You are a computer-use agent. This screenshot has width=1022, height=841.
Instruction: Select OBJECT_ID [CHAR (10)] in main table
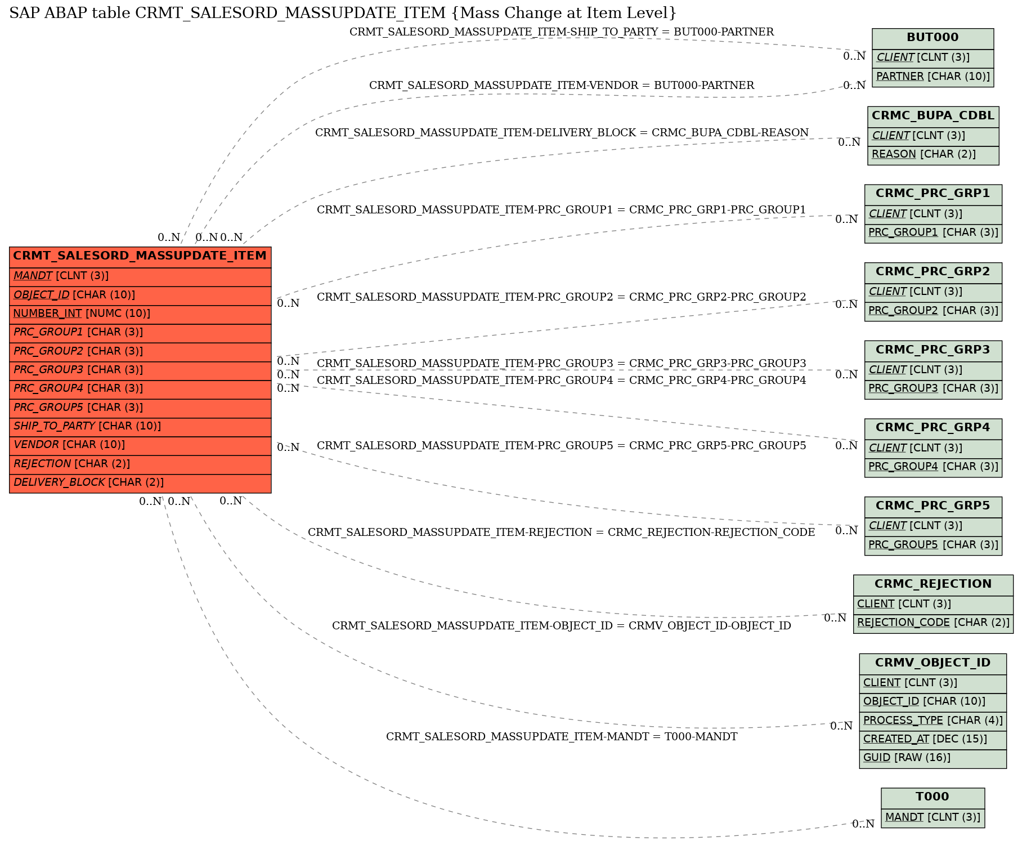[x=140, y=296]
